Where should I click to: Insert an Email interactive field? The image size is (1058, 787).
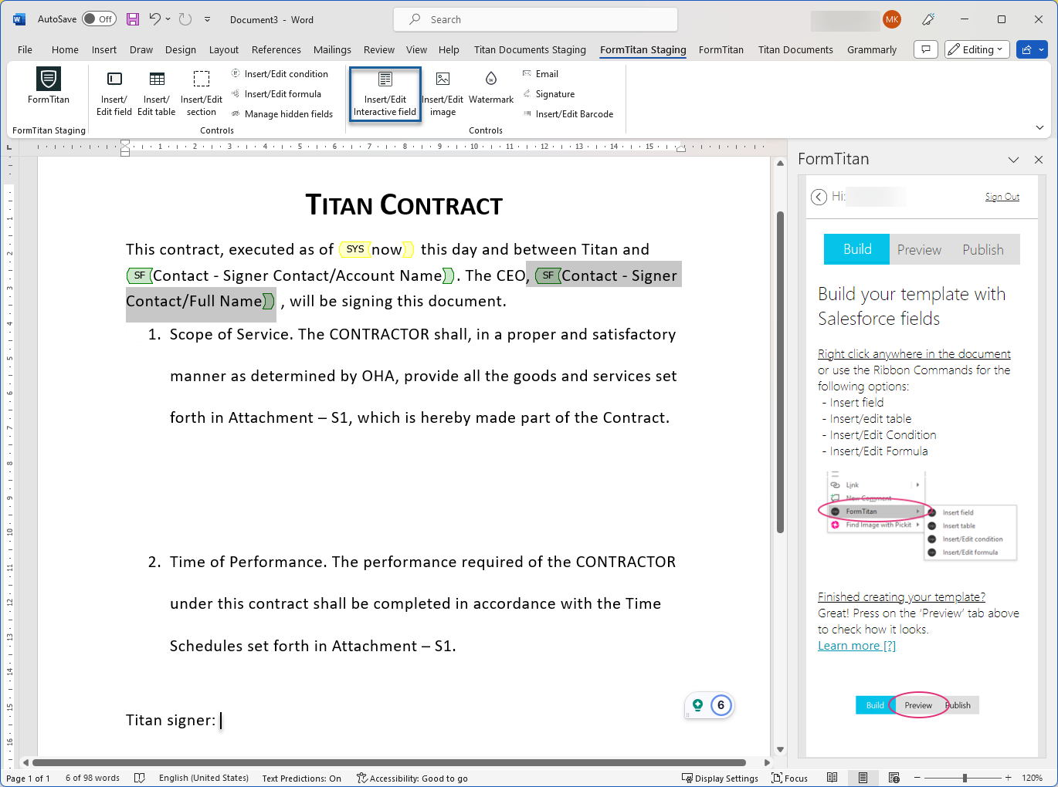coord(540,74)
